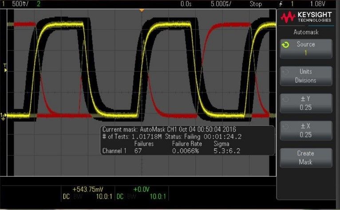Click the Stop run status
Screen dimensions: 340x210
256,4
